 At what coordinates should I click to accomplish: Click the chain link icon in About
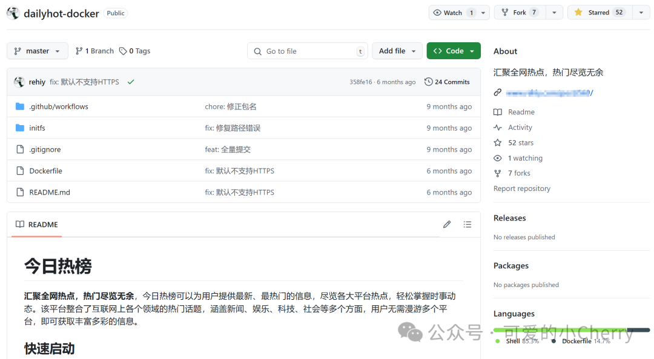point(498,92)
